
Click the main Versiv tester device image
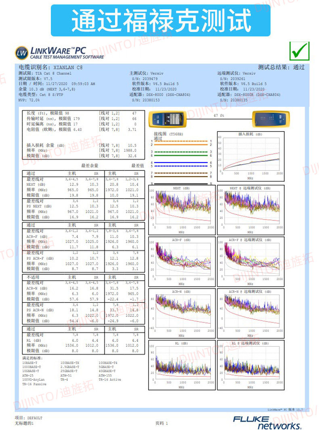(168, 120)
